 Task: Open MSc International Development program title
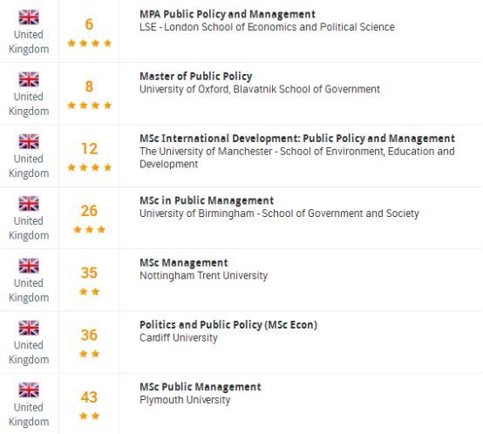click(x=297, y=139)
